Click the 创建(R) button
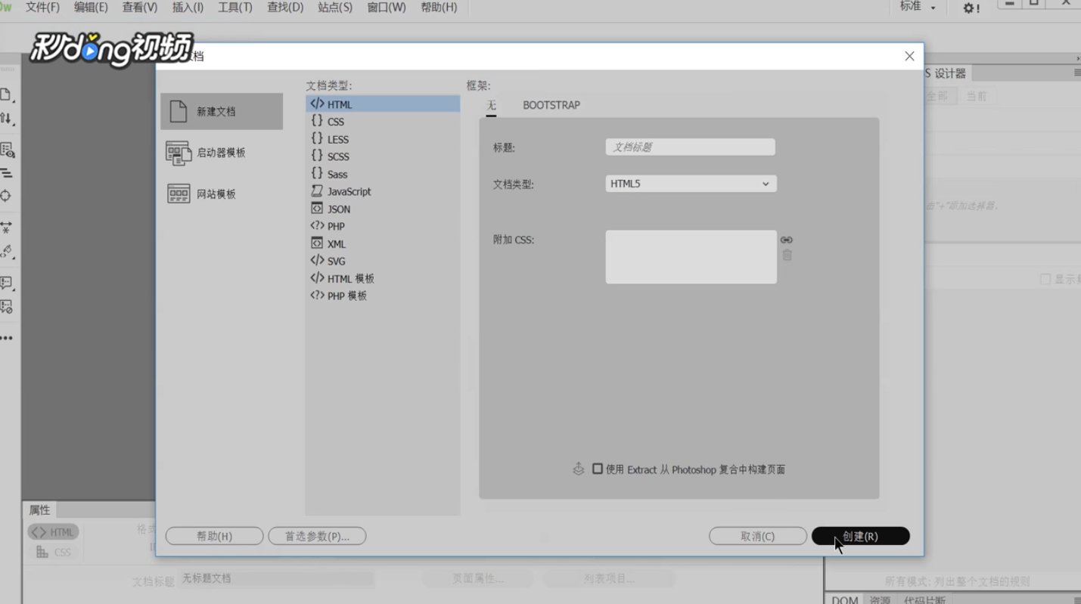This screenshot has width=1081, height=604. (x=860, y=536)
